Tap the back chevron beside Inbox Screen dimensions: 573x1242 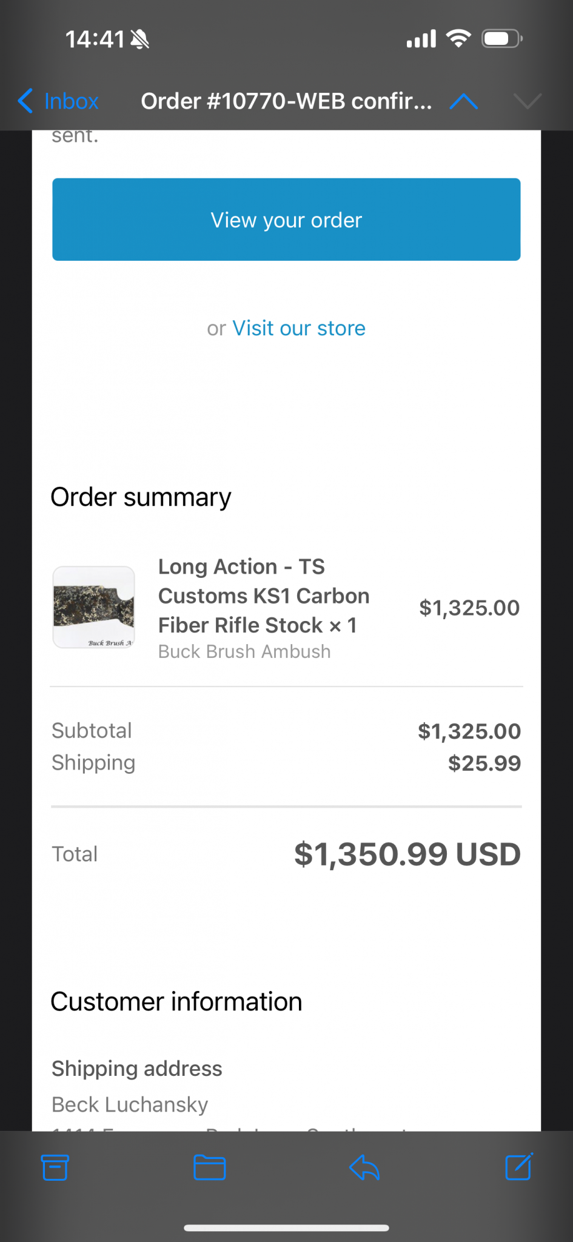coord(25,101)
